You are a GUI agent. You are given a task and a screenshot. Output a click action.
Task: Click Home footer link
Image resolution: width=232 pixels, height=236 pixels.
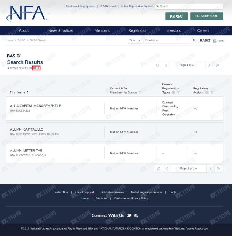pos(85,198)
